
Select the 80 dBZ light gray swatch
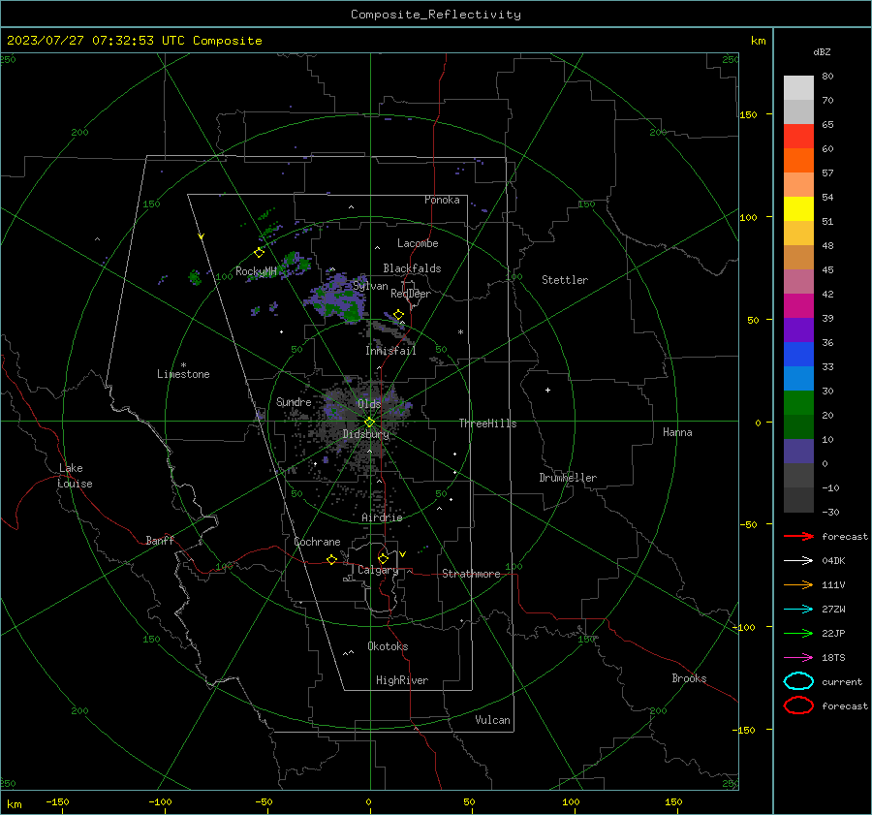coord(798,88)
